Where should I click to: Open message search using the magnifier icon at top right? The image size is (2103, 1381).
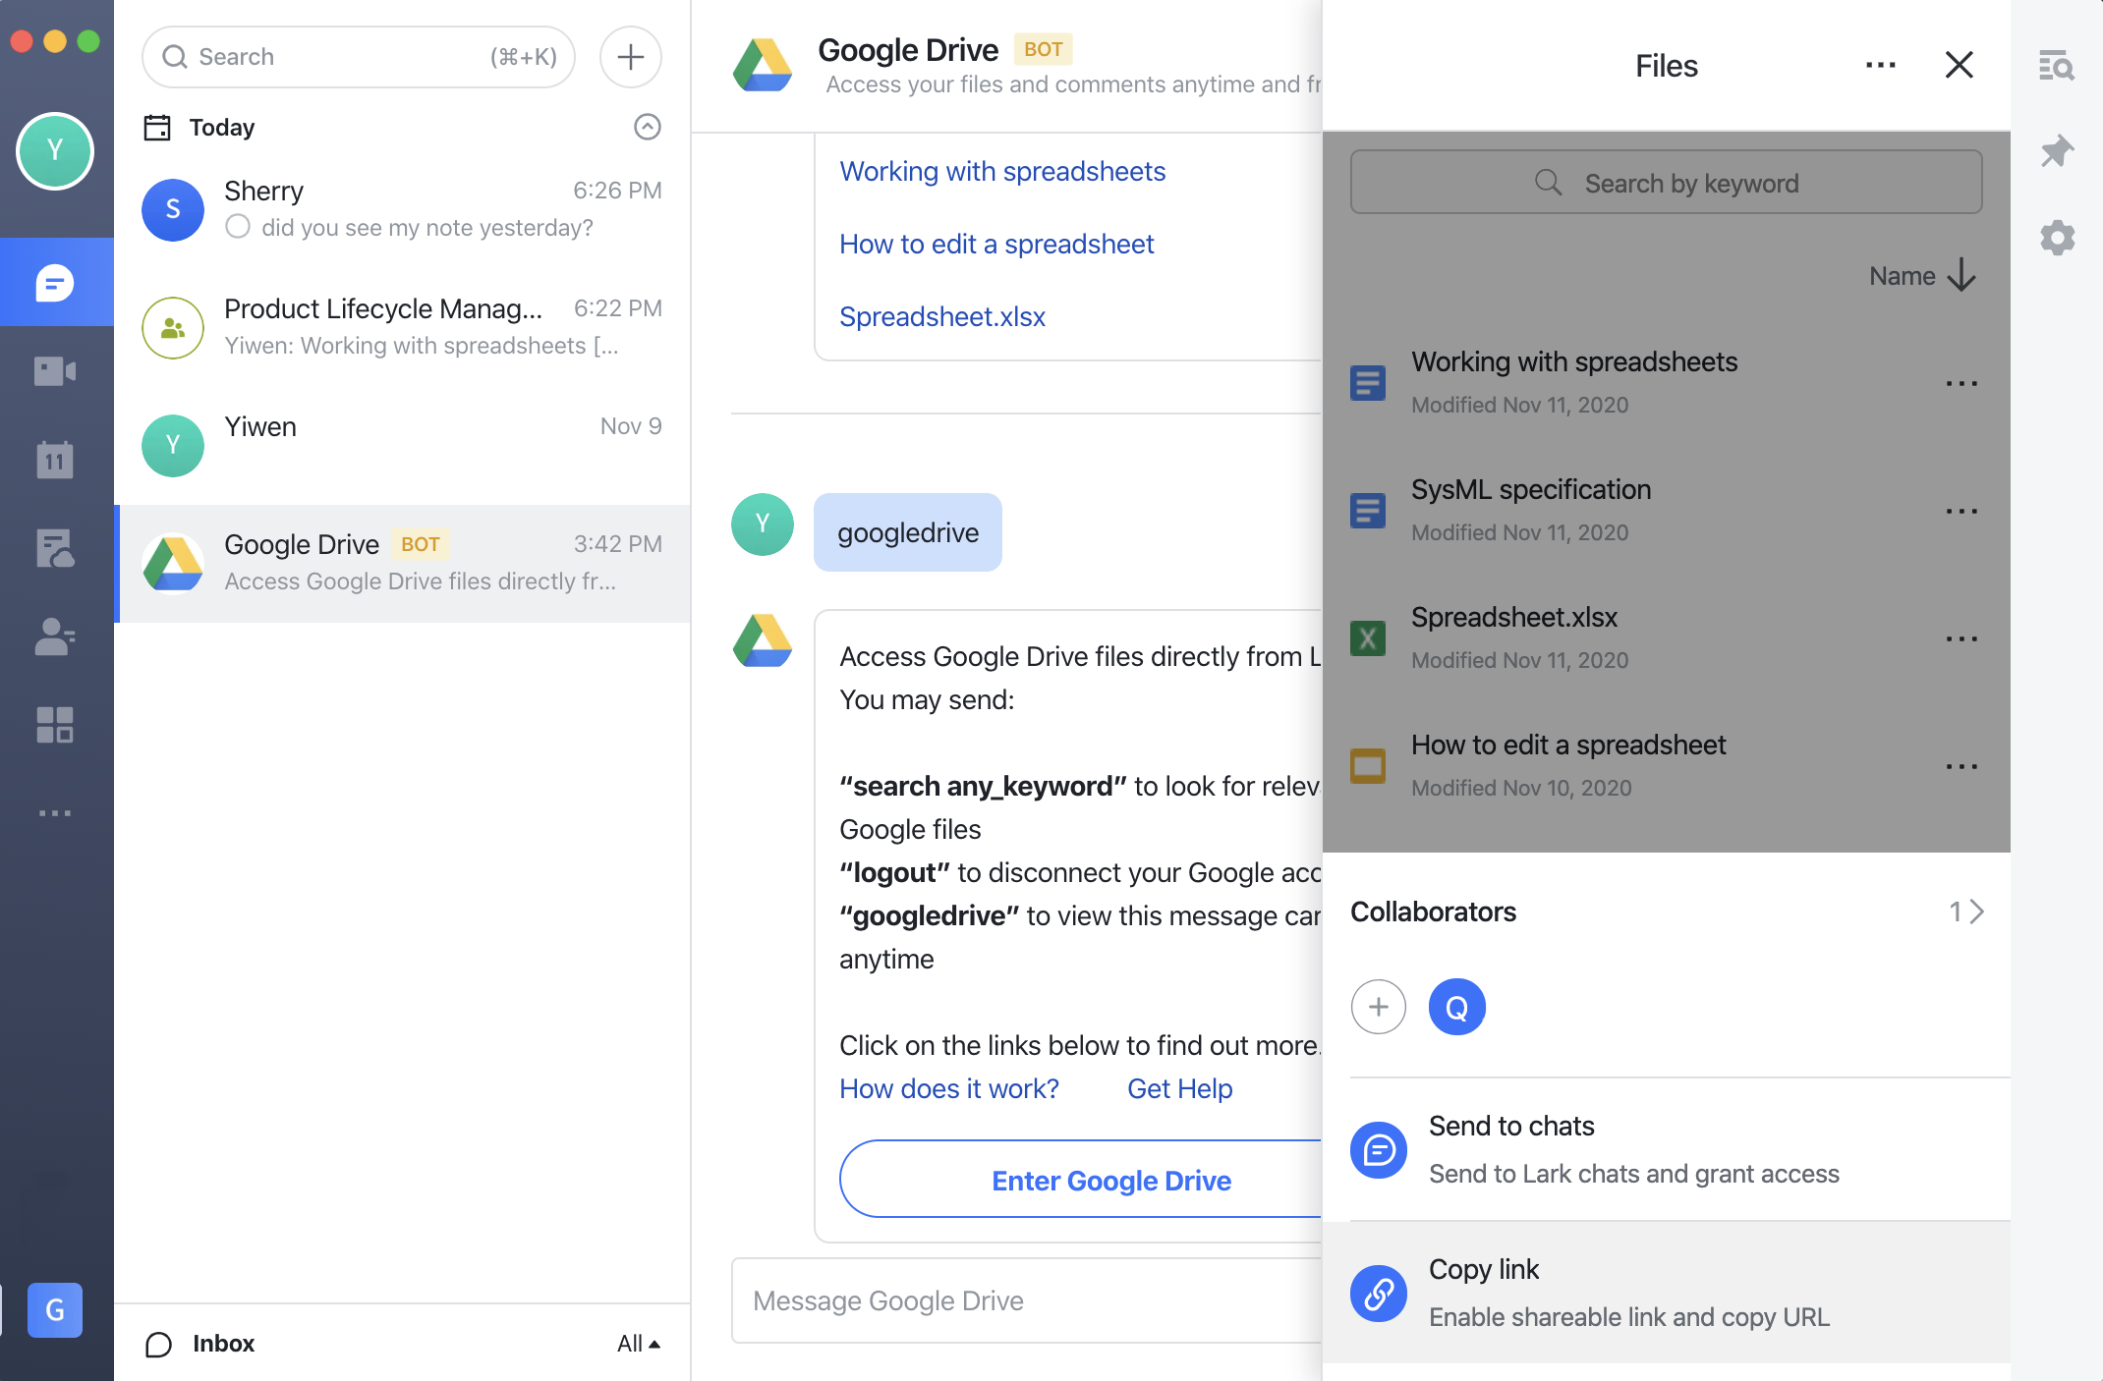2057,65
